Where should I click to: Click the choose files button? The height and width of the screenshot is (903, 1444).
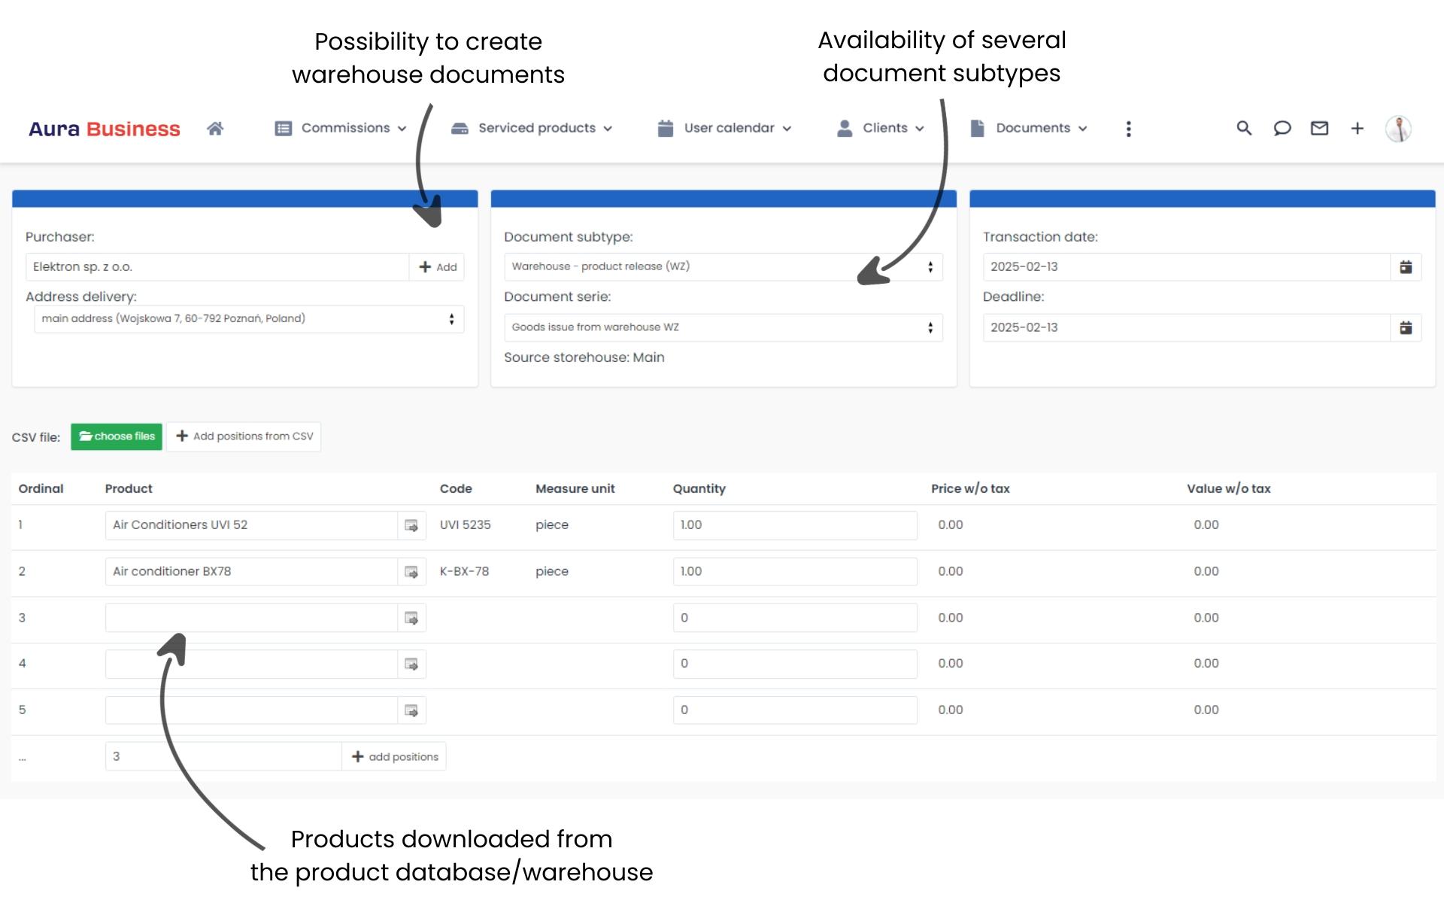pos(117,436)
